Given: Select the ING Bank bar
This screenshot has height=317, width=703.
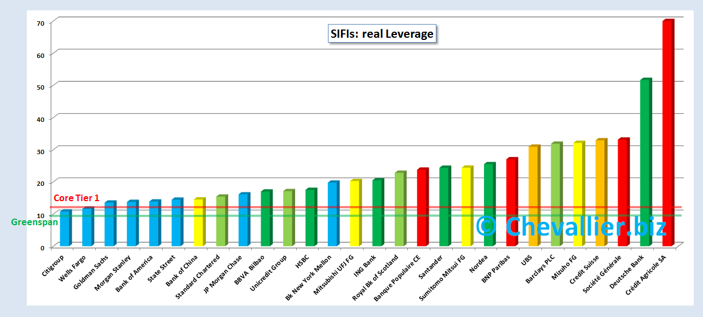Looking at the screenshot, I should coord(378,212).
